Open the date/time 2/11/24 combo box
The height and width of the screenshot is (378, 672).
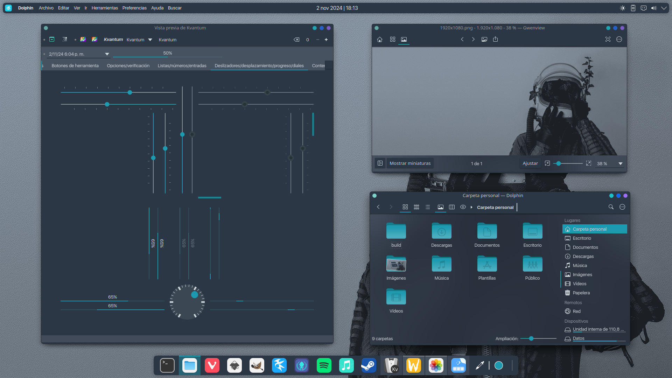pyautogui.click(x=79, y=54)
